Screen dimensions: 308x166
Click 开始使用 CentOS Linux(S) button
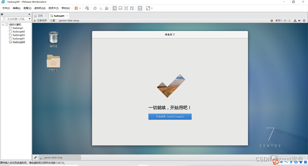(170, 117)
